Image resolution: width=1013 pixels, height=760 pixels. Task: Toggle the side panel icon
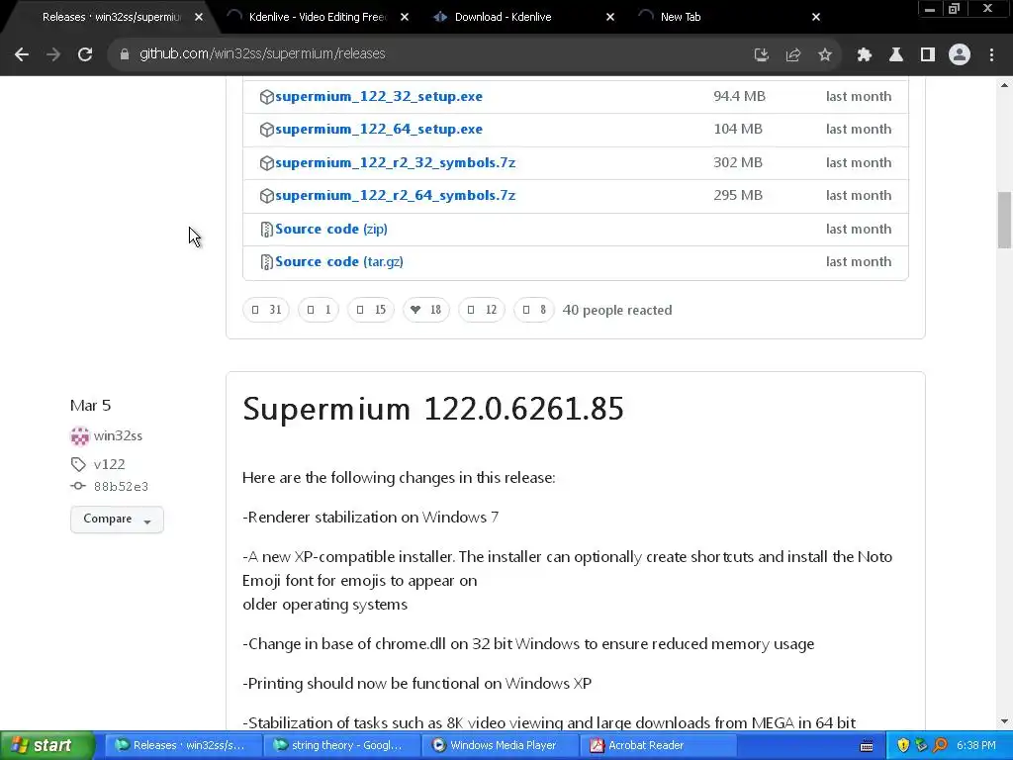point(927,55)
